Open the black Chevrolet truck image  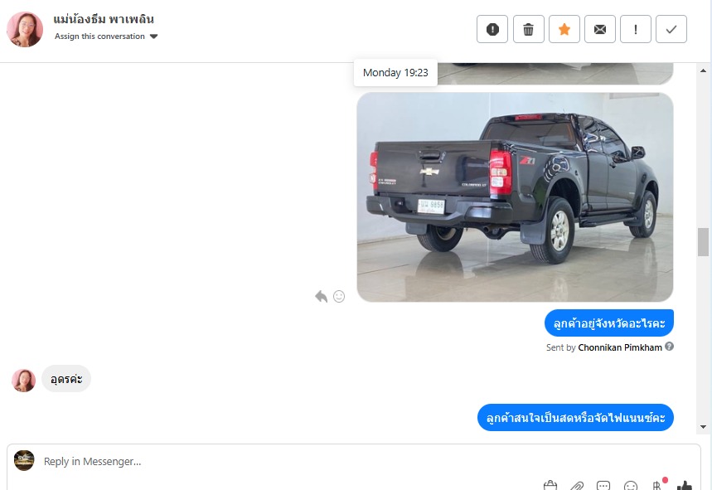[x=515, y=197]
